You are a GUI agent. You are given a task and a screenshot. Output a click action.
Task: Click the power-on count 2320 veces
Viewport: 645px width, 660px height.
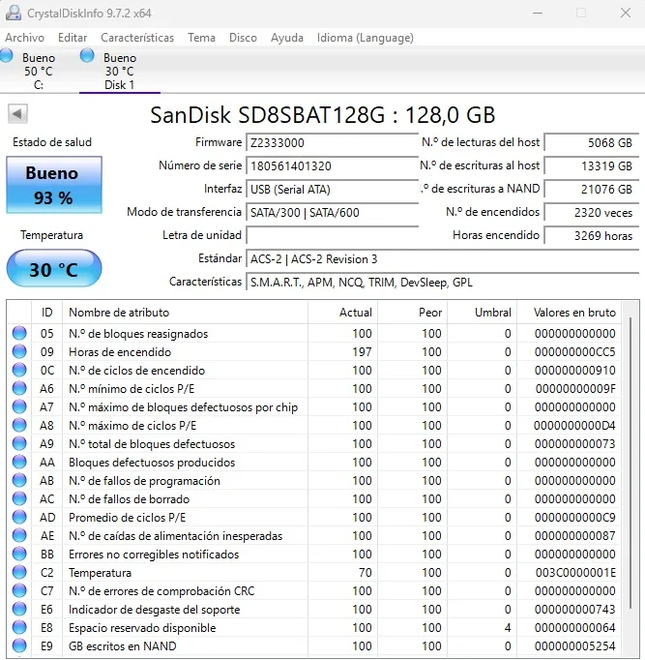tap(592, 212)
